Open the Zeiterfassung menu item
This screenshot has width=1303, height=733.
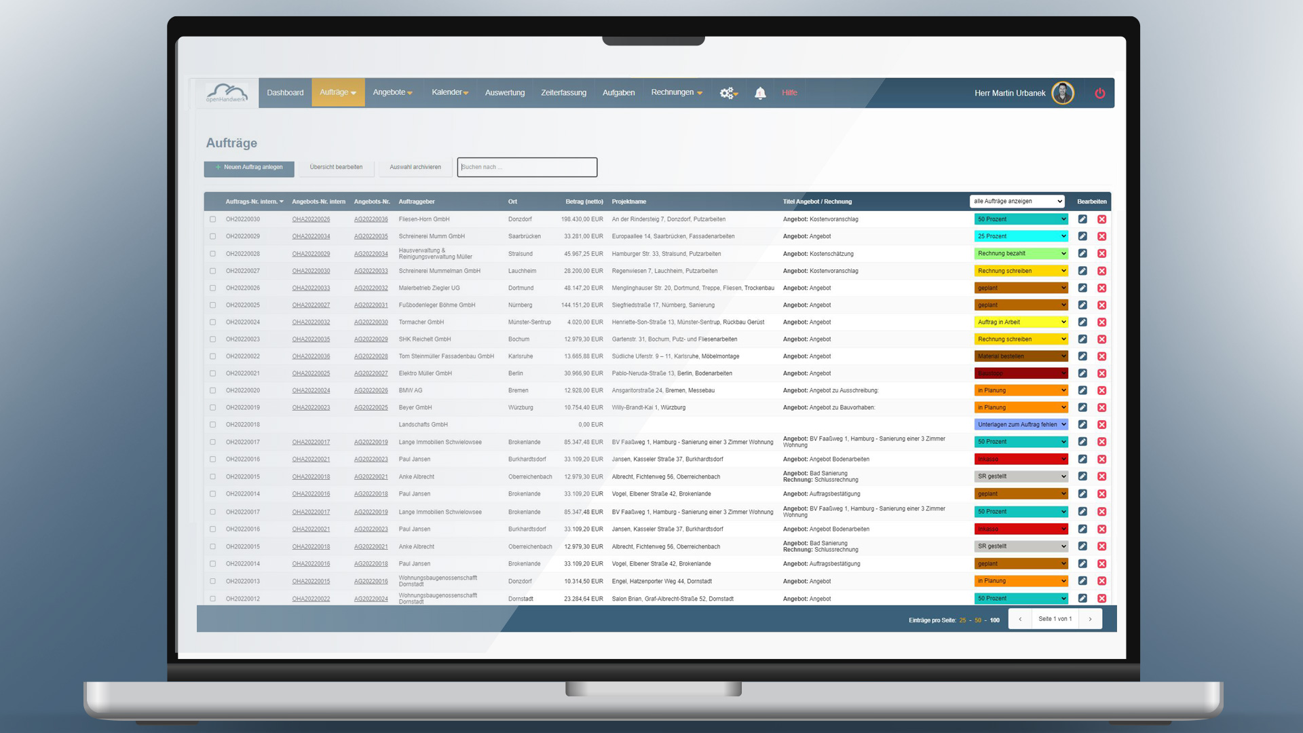(x=563, y=93)
